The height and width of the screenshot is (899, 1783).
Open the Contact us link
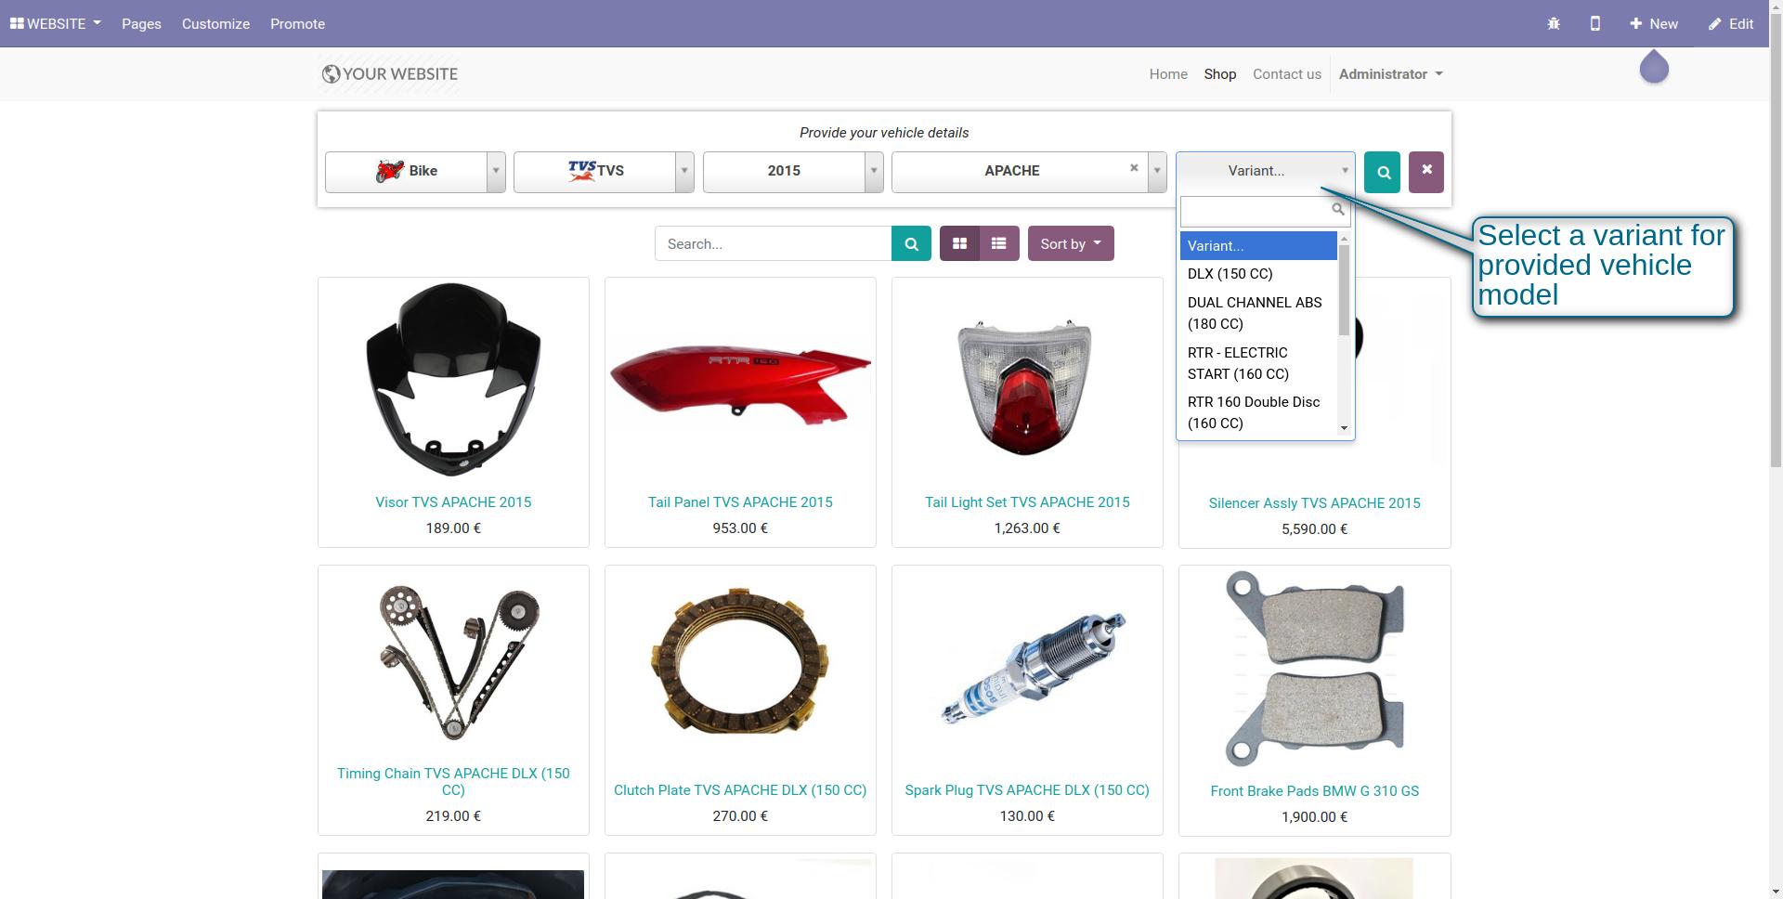(x=1286, y=73)
